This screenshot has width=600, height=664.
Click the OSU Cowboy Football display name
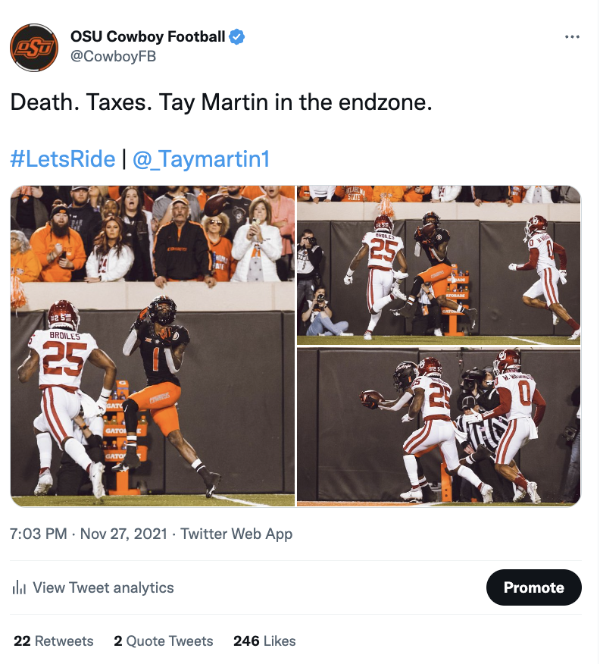[148, 37]
